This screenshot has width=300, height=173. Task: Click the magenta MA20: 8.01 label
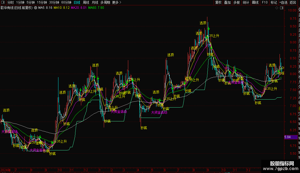79,8
